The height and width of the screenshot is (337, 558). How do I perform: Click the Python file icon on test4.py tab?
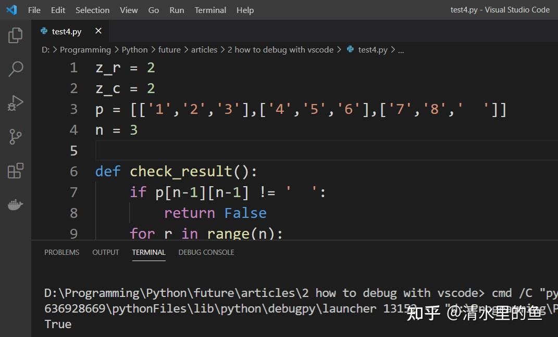point(44,31)
